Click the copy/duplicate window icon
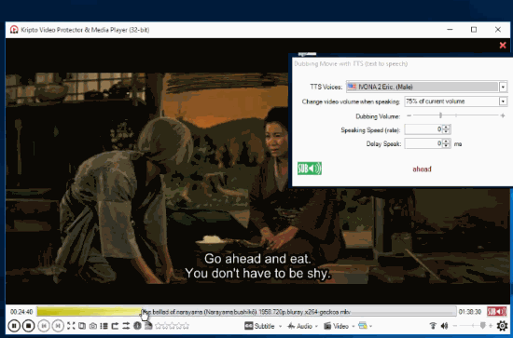Image resolution: width=513 pixels, height=338 pixels. (82, 326)
